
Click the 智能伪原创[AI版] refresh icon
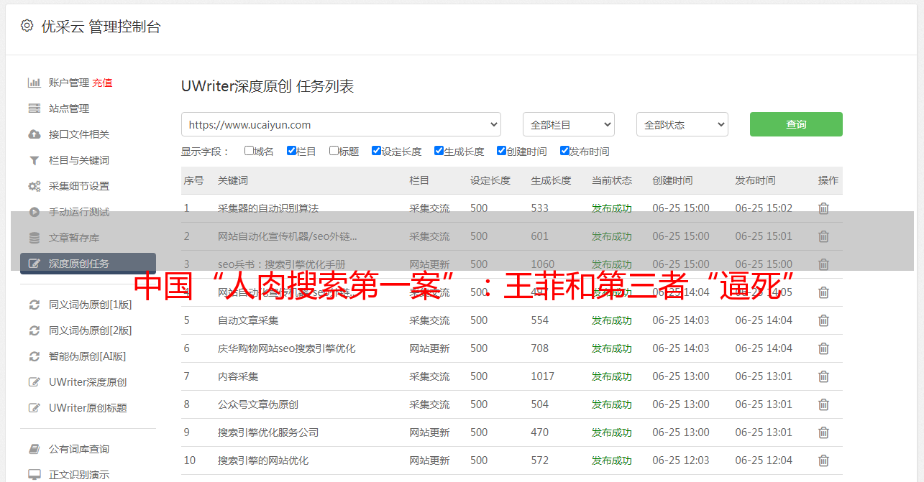pyautogui.click(x=34, y=356)
